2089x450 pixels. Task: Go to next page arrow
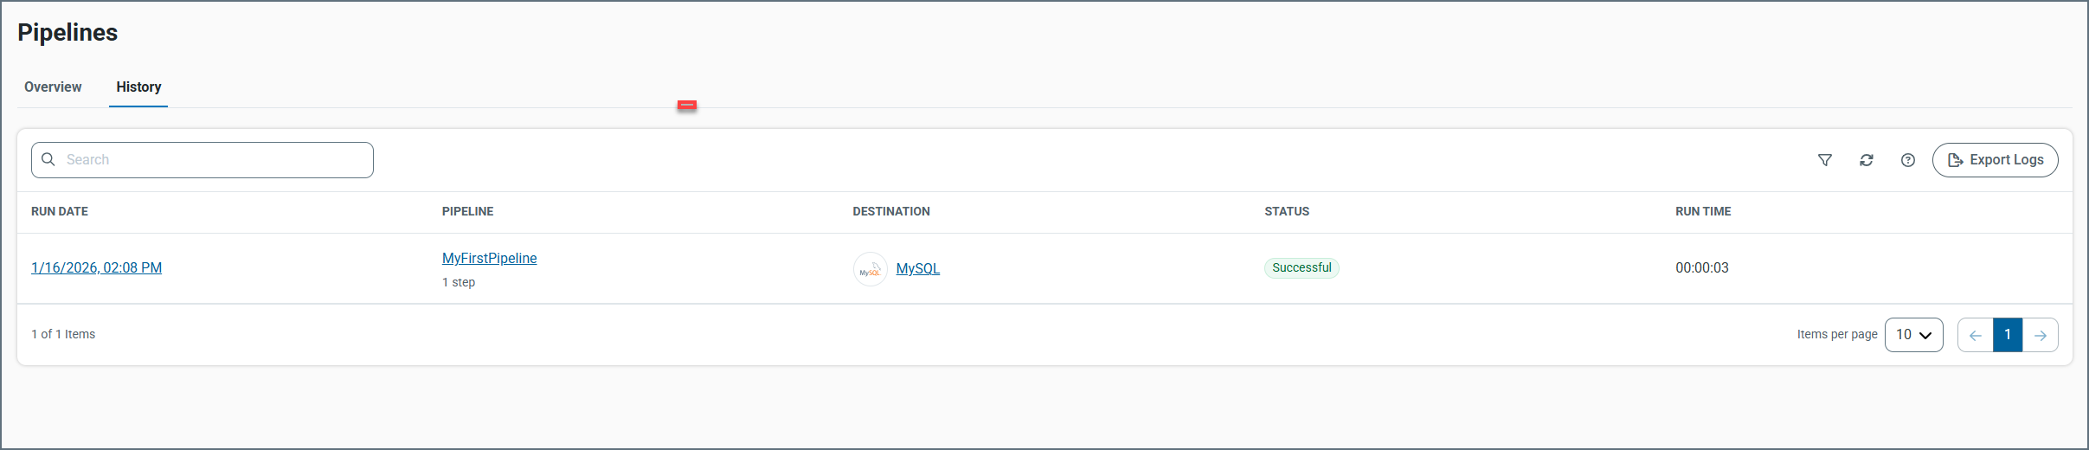(2041, 335)
